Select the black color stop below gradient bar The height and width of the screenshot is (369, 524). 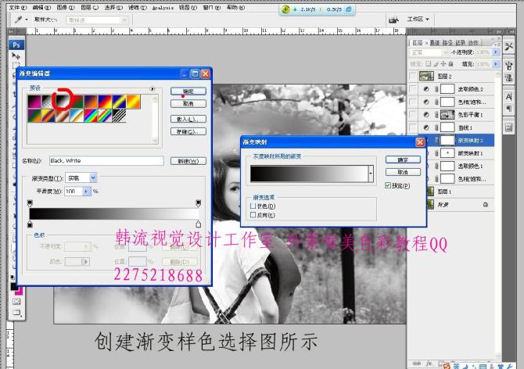click(x=30, y=224)
